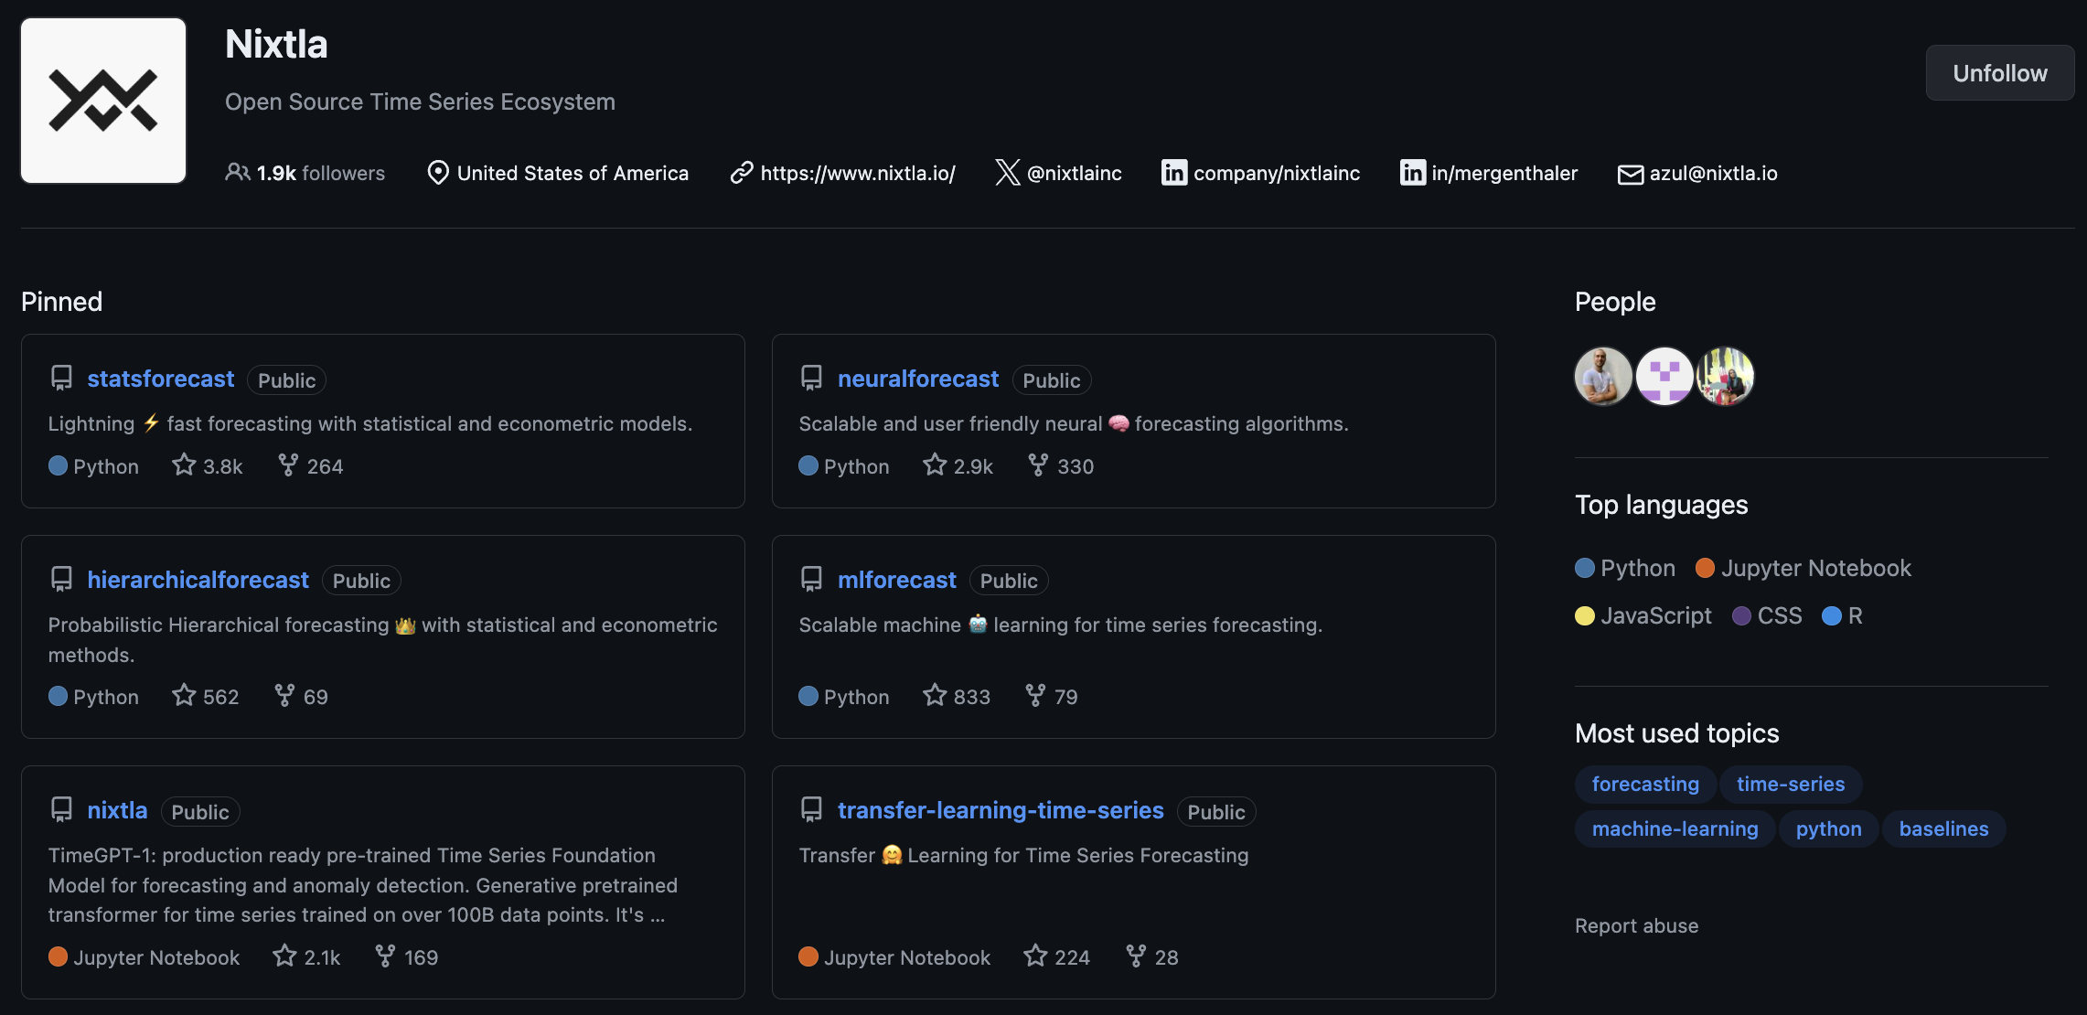The width and height of the screenshot is (2087, 1015).
Task: Click the Report abuse link
Action: (x=1636, y=925)
